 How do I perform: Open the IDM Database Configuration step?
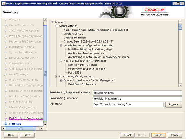pyautogui.click(x=26, y=118)
